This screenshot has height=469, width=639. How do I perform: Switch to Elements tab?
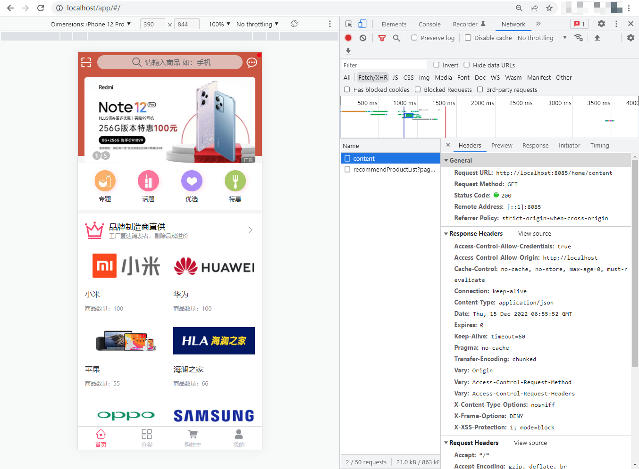coord(394,24)
